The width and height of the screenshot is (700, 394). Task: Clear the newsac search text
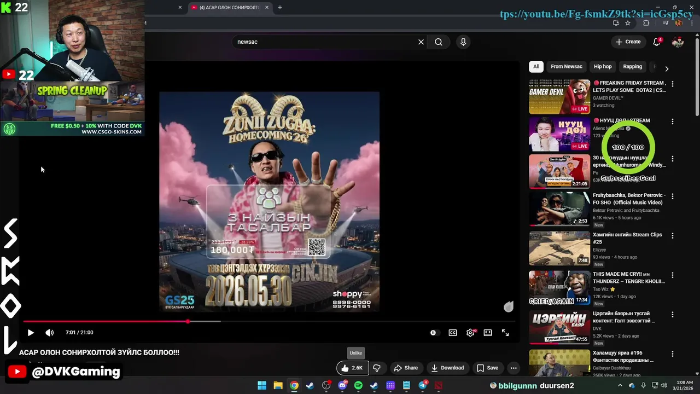tap(421, 42)
